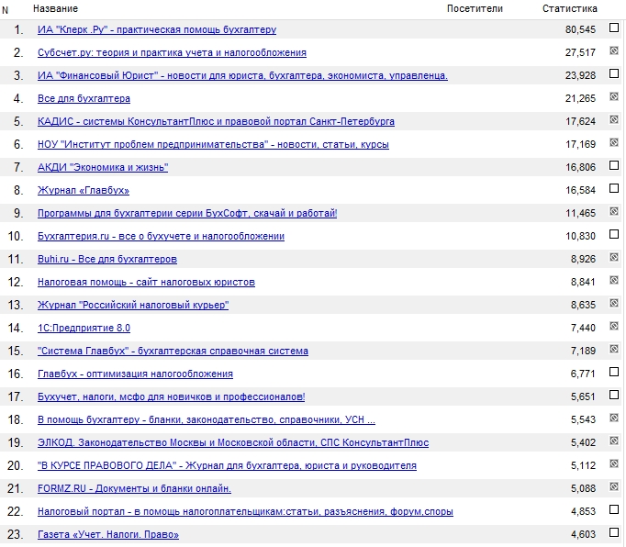Screen dimensions: 626x547
Task: Open statistics icon for В КУРСЕ ПРАВОВОГО ДЕЛА row
Action: [x=614, y=464]
